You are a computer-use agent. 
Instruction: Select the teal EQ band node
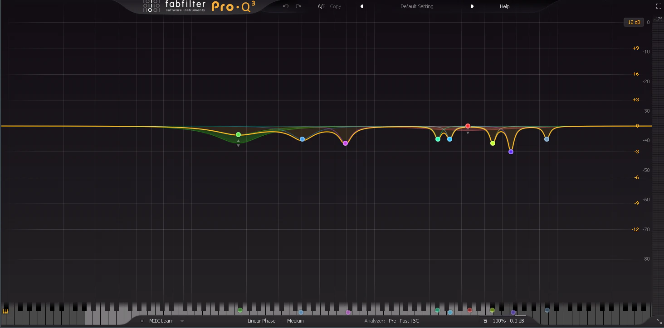pyautogui.click(x=438, y=139)
